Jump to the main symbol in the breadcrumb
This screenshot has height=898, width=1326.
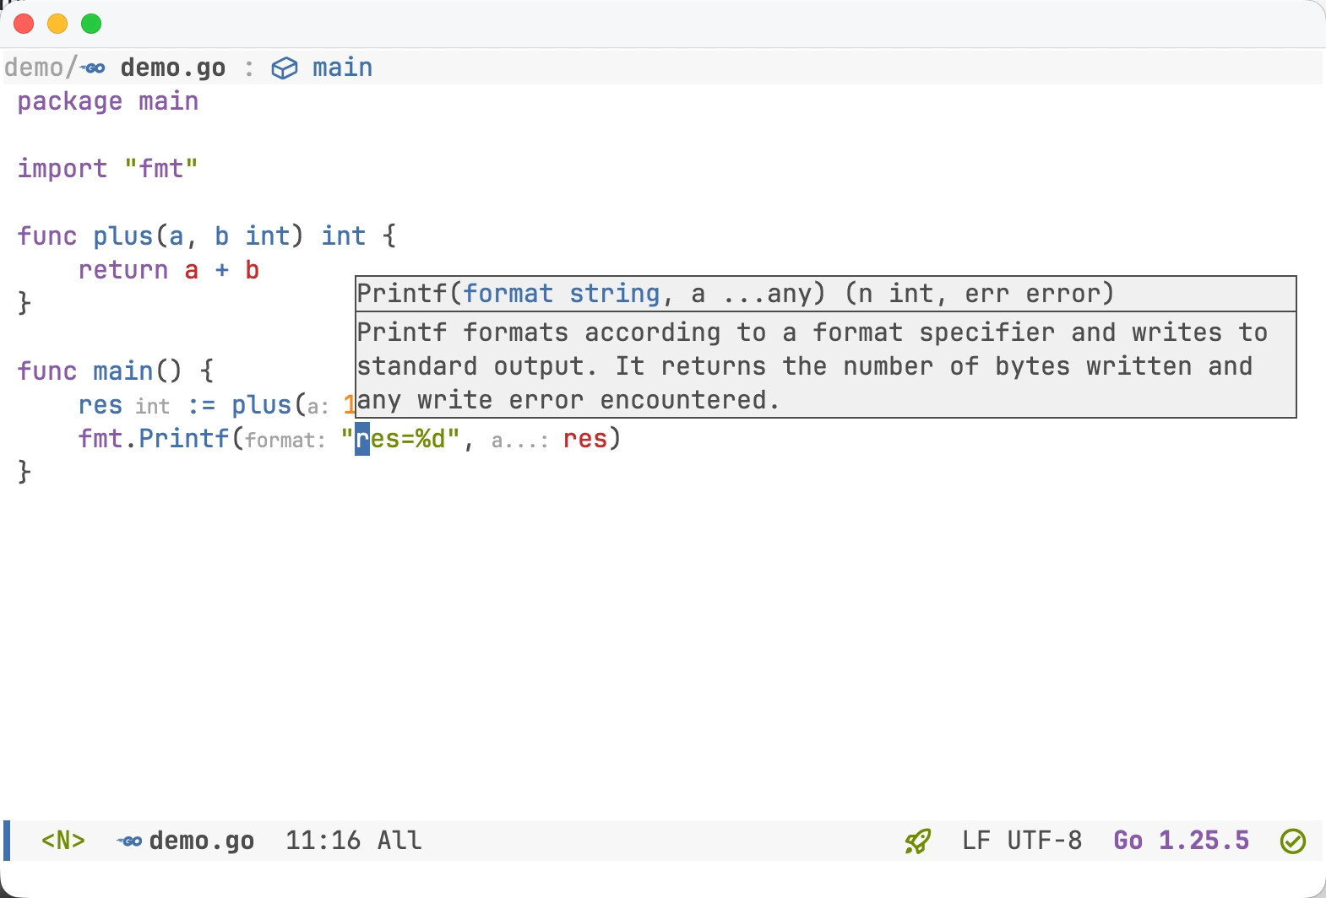pos(342,68)
